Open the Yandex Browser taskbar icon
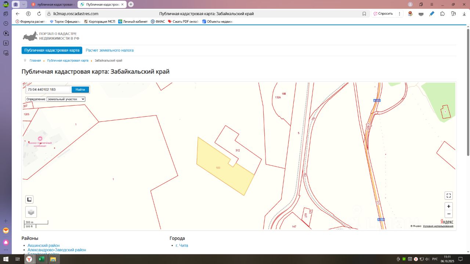The height and width of the screenshot is (264, 470). tap(29, 259)
